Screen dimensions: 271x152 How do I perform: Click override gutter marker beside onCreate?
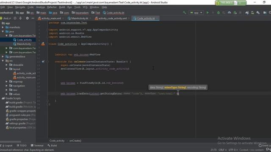[43, 62]
